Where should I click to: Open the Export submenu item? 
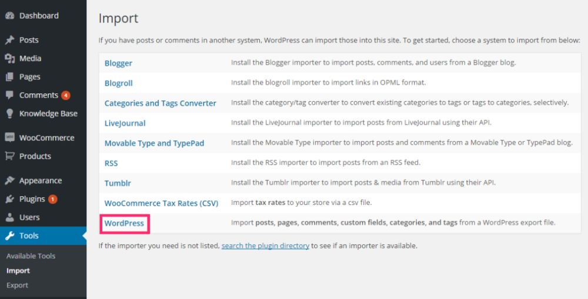click(17, 285)
